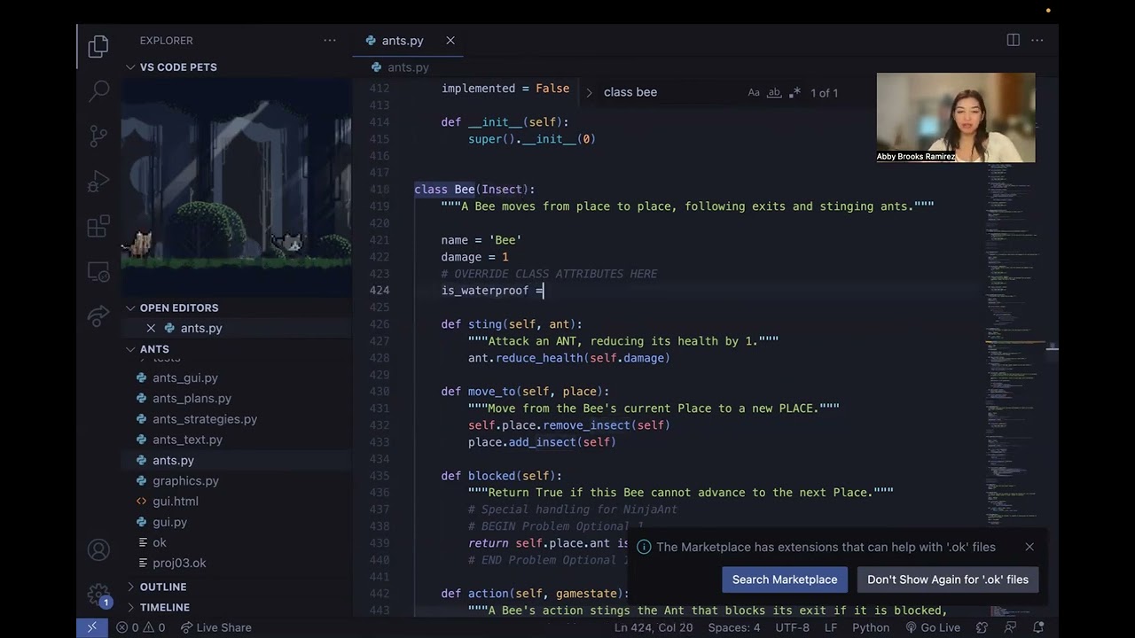
Task: Open the ok file in the file tree
Action: coord(160,542)
